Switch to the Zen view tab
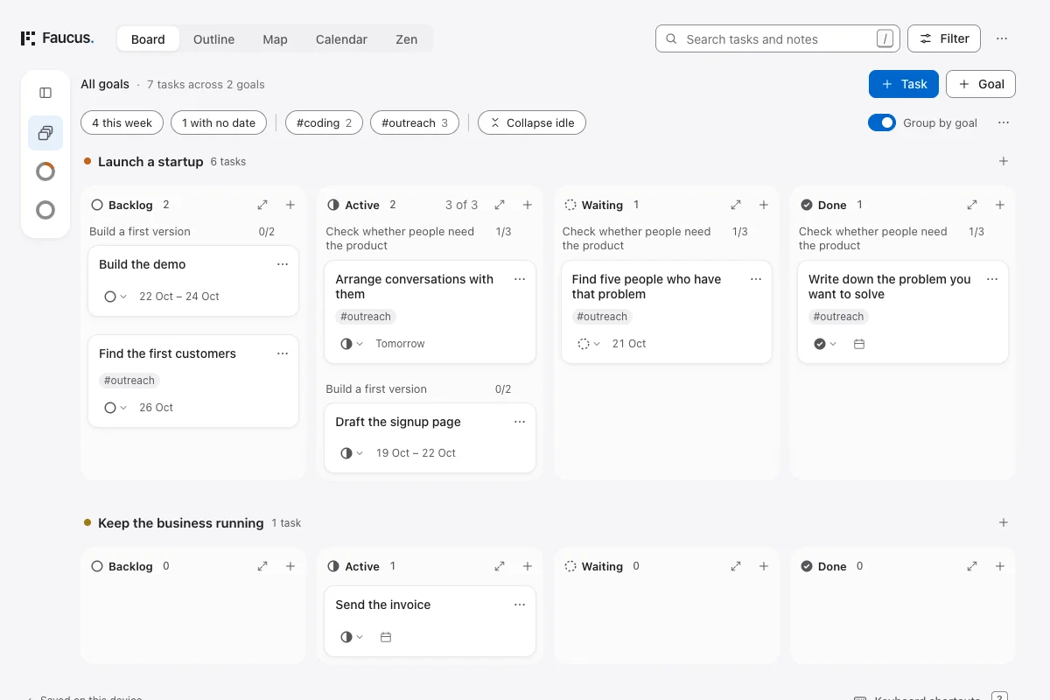The width and height of the screenshot is (1050, 700). pos(406,38)
